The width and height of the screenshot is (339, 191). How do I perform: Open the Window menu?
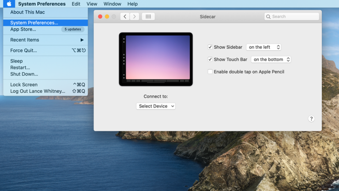click(112, 4)
